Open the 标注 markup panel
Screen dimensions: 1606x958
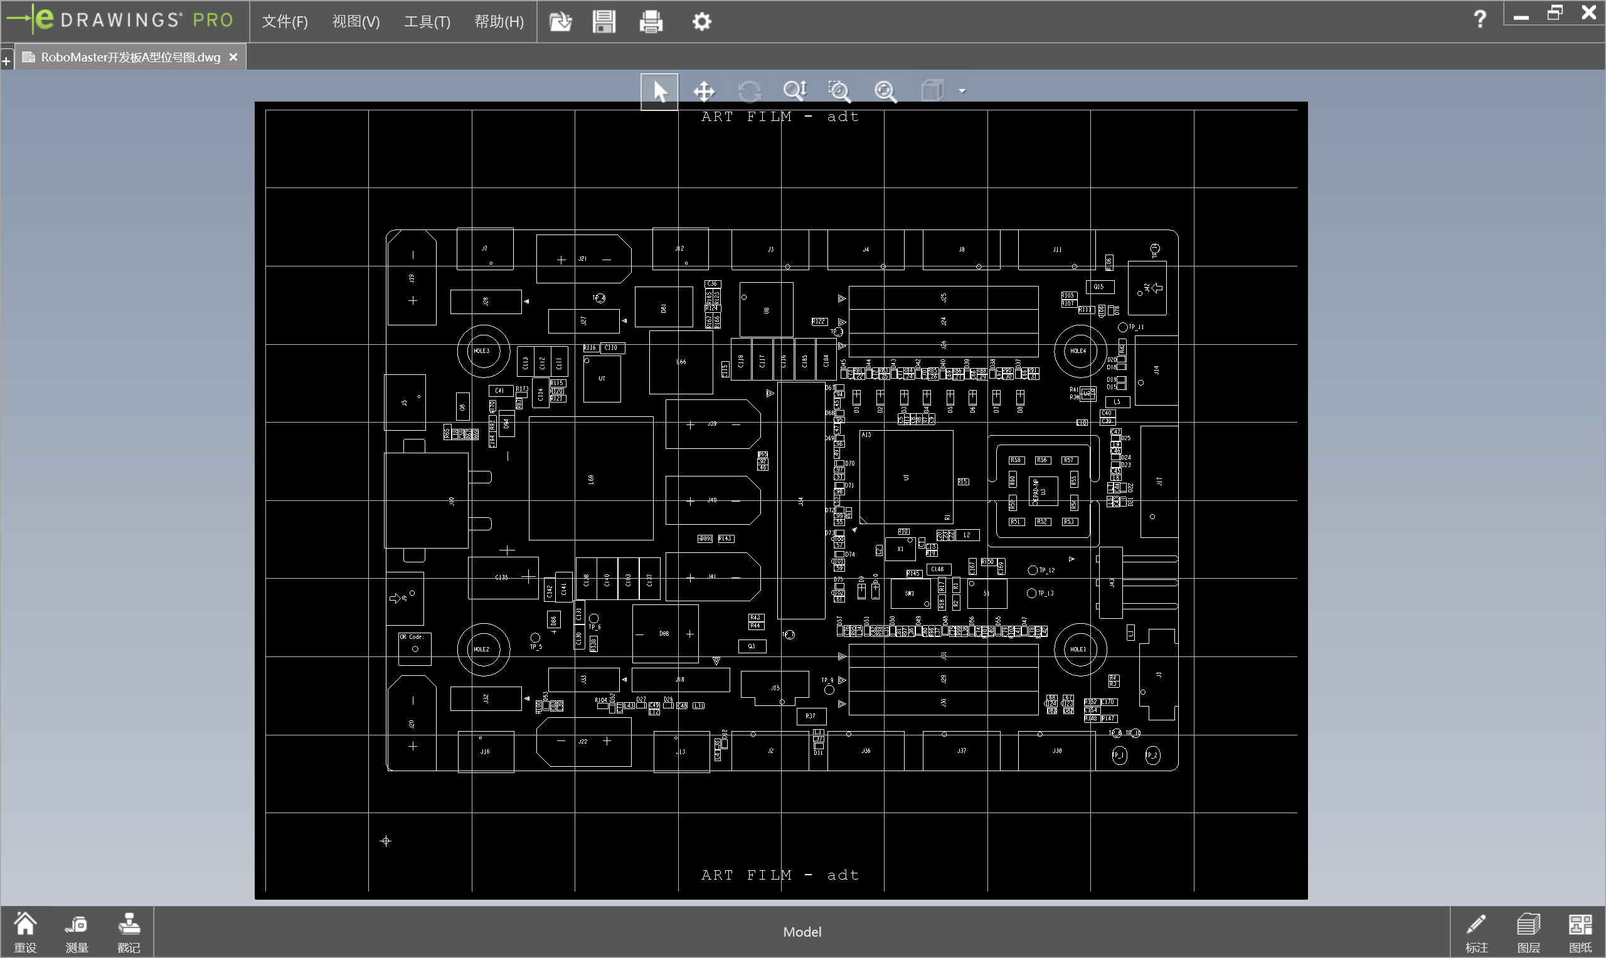[1476, 932]
